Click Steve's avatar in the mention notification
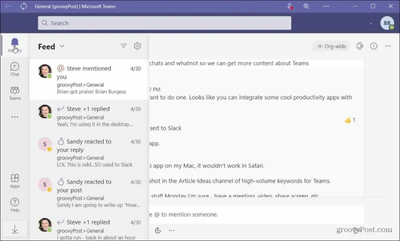Image resolution: width=400 pixels, height=241 pixels. tap(45, 71)
